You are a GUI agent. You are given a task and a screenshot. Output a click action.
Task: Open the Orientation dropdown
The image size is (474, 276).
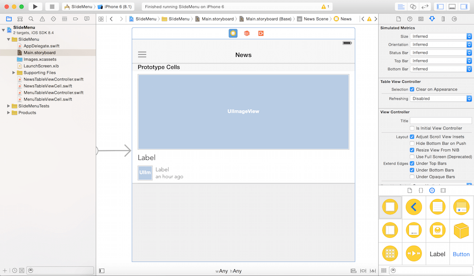pos(441,44)
